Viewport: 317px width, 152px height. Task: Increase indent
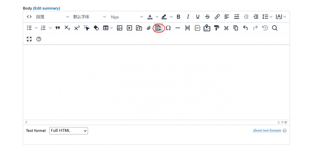click(x=256, y=17)
